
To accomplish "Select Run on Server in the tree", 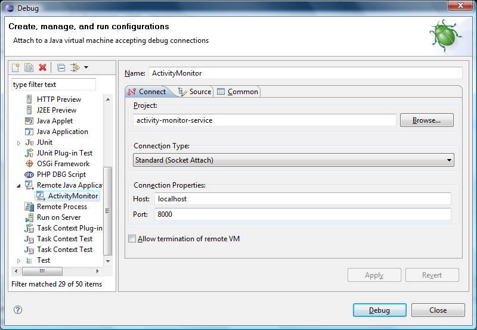I will [x=58, y=217].
